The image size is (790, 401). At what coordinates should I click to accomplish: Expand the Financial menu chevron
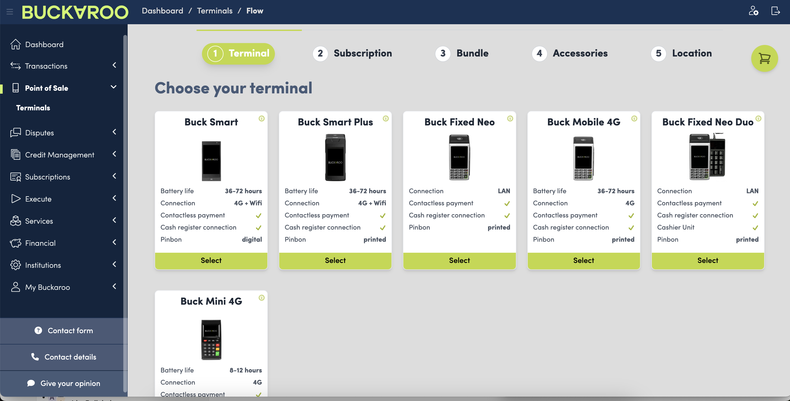point(114,242)
